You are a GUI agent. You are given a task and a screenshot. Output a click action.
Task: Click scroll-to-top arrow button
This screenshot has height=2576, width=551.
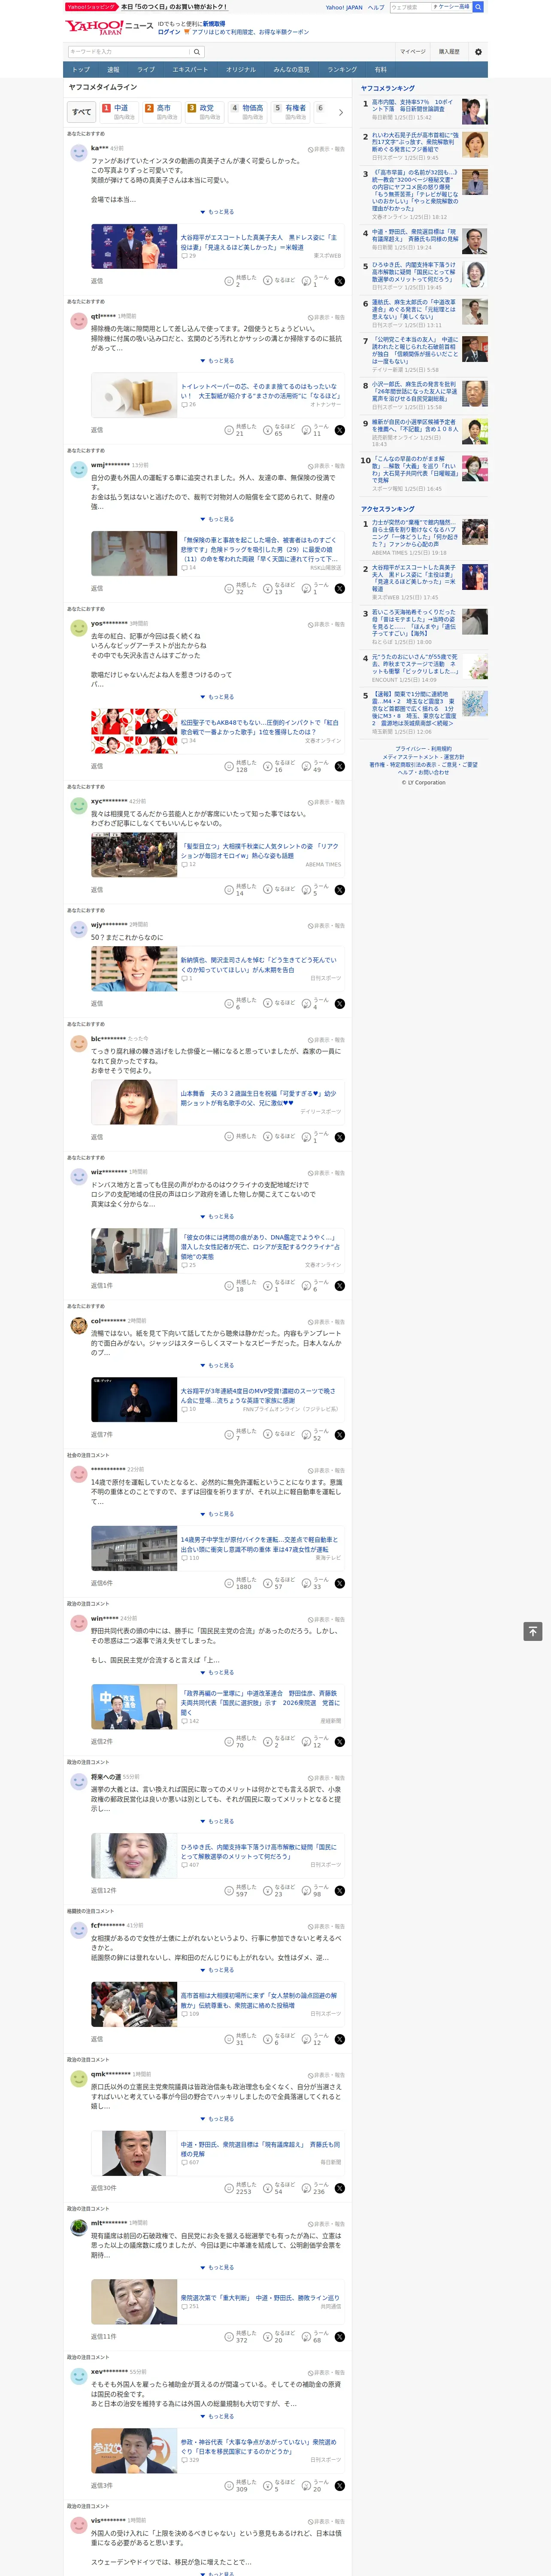pos(533,1631)
